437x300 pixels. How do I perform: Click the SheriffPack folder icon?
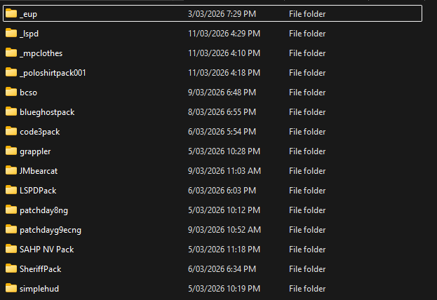[11, 268]
